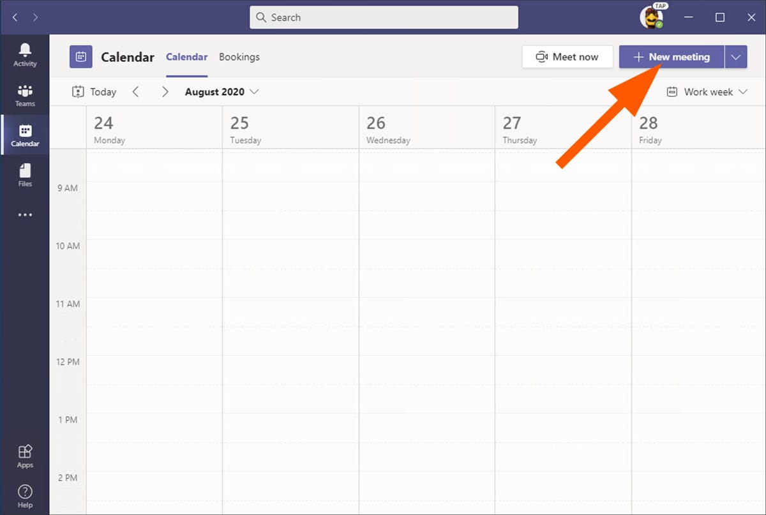Start a meeting with Meet now

tap(567, 57)
